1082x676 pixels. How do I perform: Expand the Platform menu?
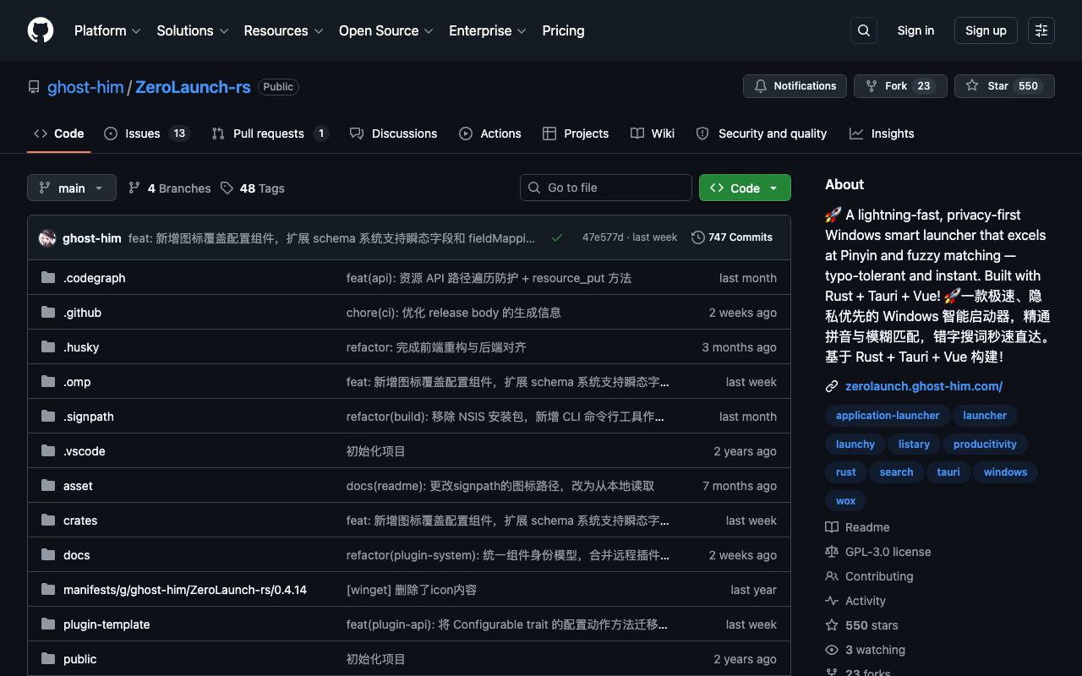(107, 30)
